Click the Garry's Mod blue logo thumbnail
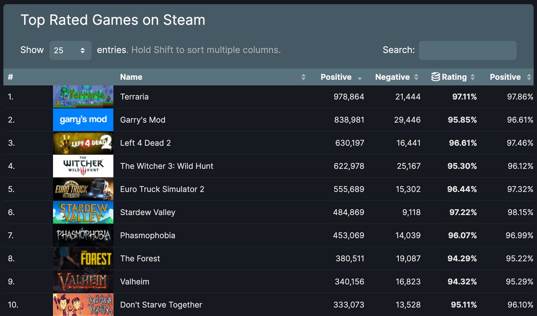Viewport: 537px width, 316px height. click(83, 120)
